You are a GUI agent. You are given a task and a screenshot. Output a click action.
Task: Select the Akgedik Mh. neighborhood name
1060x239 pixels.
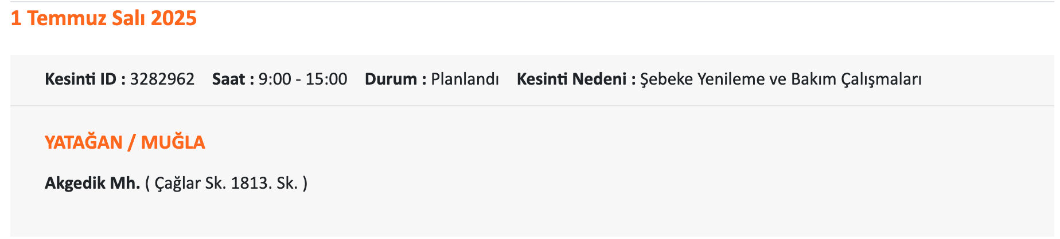[92, 183]
